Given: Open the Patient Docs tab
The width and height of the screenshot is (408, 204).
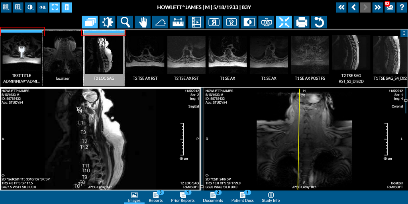Looking at the screenshot, I should tap(242, 197).
